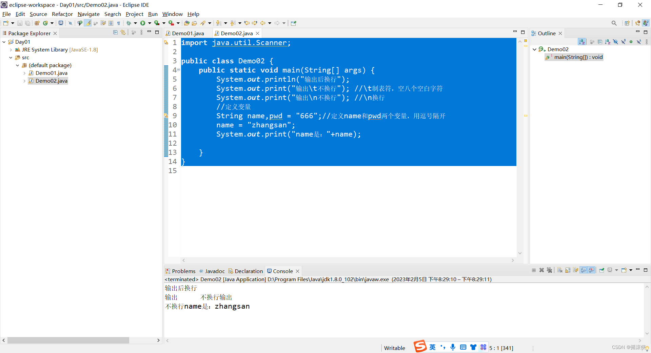This screenshot has width=651, height=353.
Task: Switch to the Declaration tab
Action: [246, 271]
